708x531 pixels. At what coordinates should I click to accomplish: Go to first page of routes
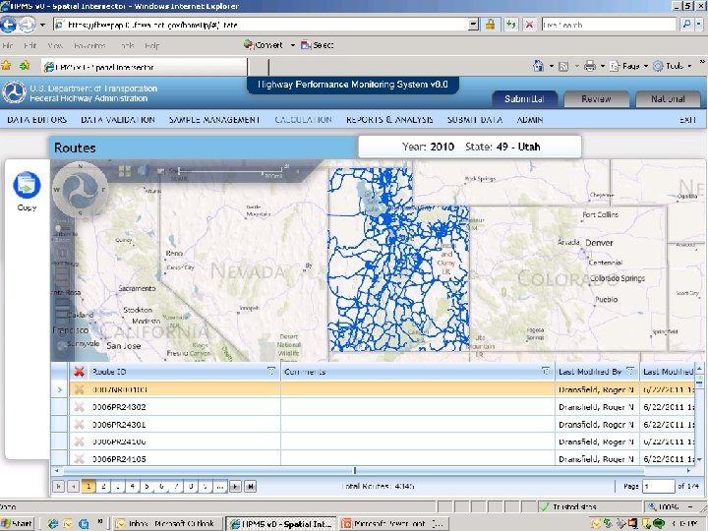pos(58,487)
